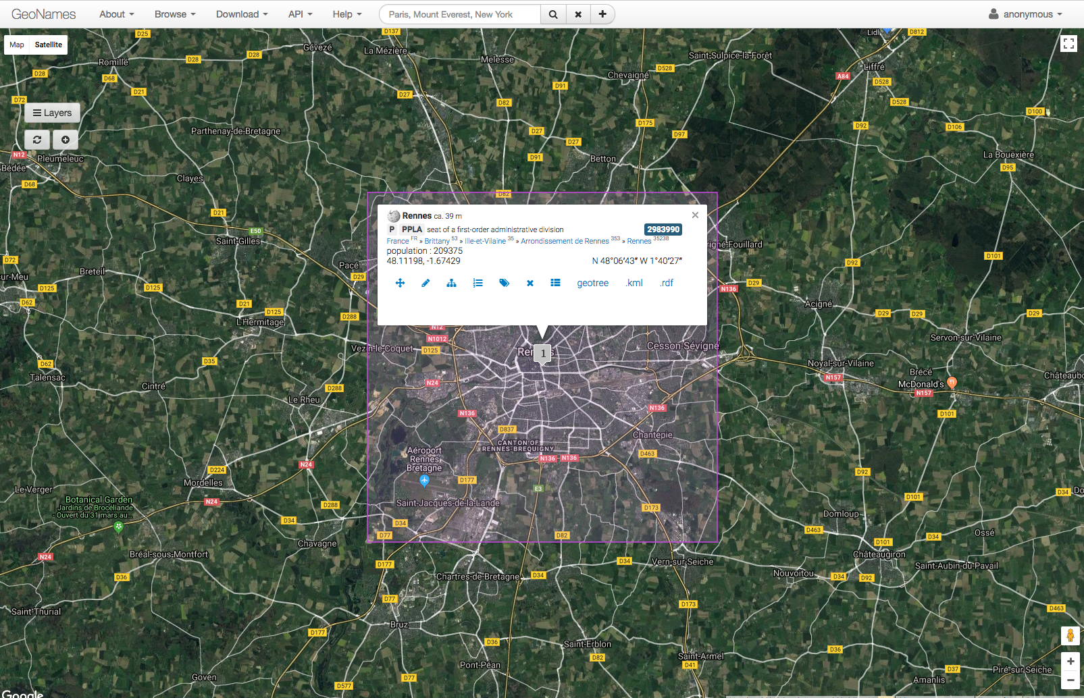This screenshot has width=1084, height=698.
Task: Click the 48.11198, -1.67429 coordinates text
Action: click(x=423, y=261)
